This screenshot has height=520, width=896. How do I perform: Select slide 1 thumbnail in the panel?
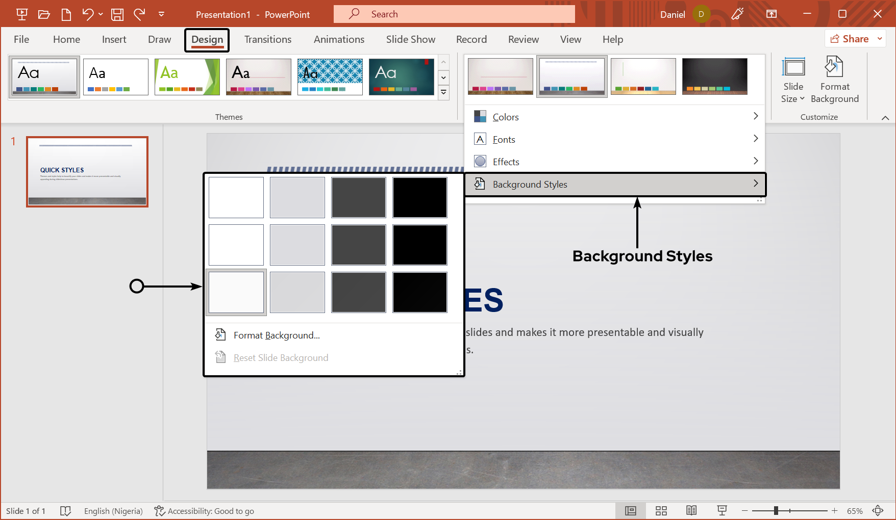point(87,172)
